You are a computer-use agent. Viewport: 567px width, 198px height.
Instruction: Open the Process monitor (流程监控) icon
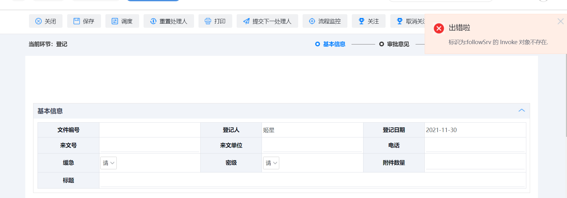coord(312,21)
